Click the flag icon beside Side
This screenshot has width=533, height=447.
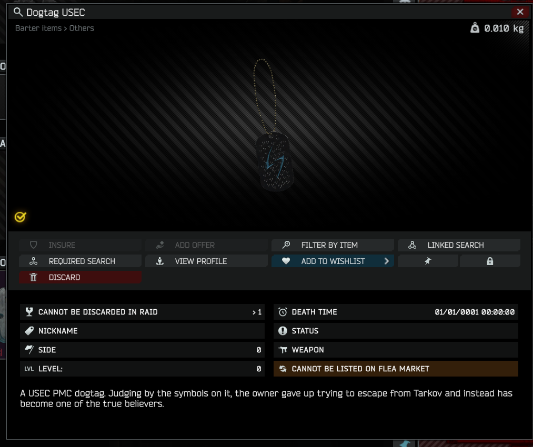coord(29,350)
